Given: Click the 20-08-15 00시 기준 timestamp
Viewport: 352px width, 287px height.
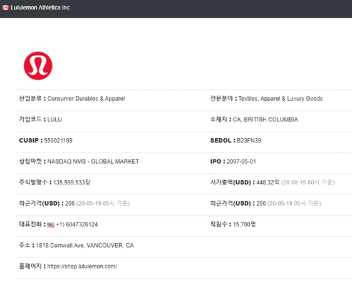Looking at the screenshot, I should tap(308, 183).
